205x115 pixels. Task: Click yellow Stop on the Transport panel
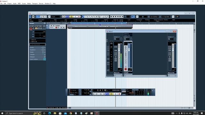(x=111, y=94)
